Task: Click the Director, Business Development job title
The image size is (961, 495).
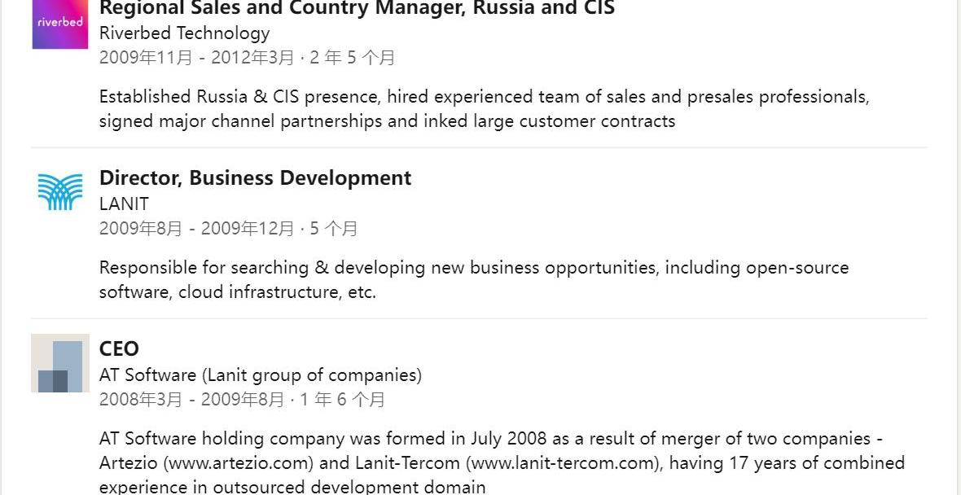Action: coord(255,177)
